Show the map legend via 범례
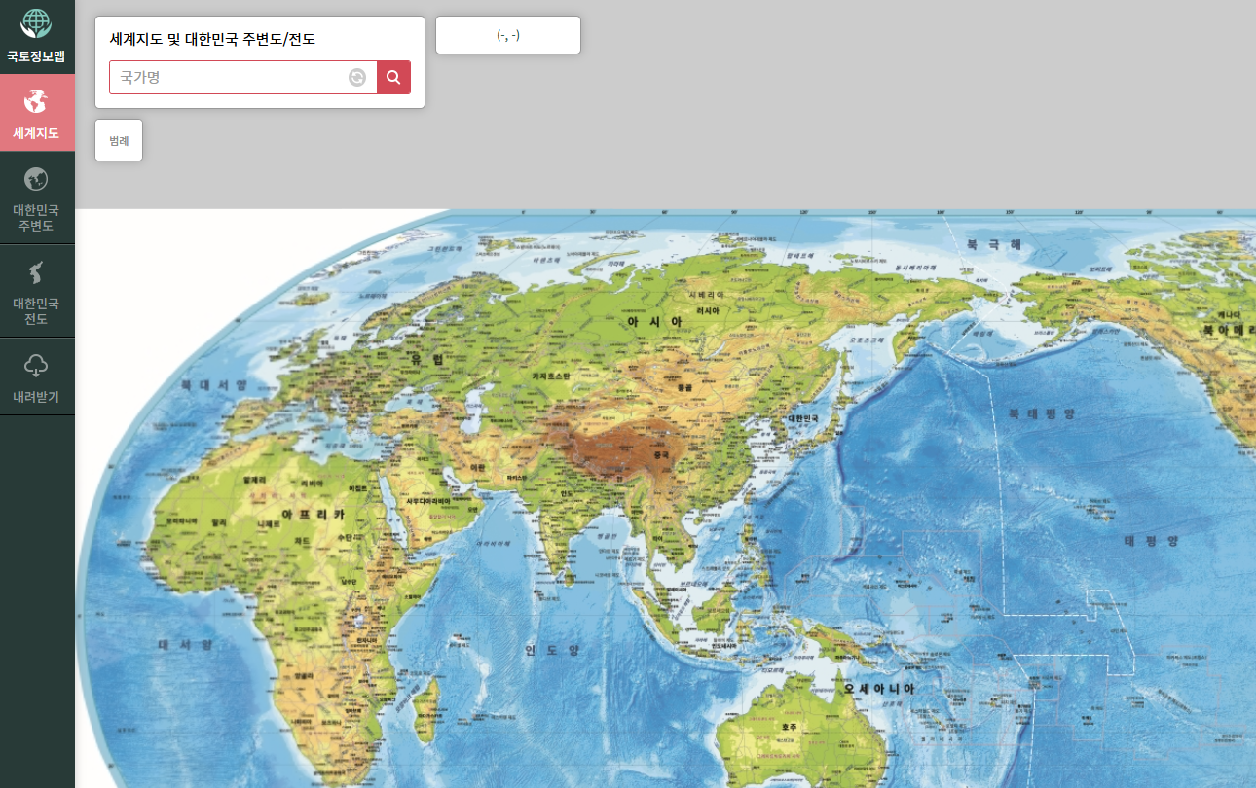The image size is (1256, 788). (x=119, y=140)
